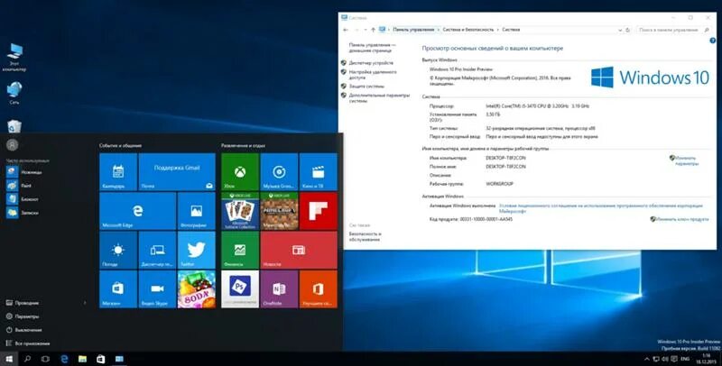Screen dimensions: 722x366
Task: Open the Skype Video tile
Action: [157, 289]
